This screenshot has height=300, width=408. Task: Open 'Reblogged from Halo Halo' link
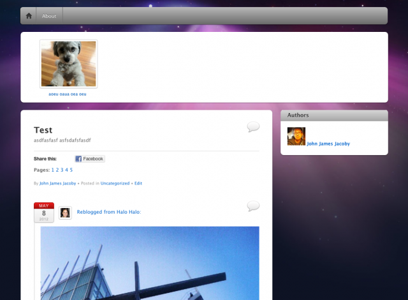[x=108, y=212]
